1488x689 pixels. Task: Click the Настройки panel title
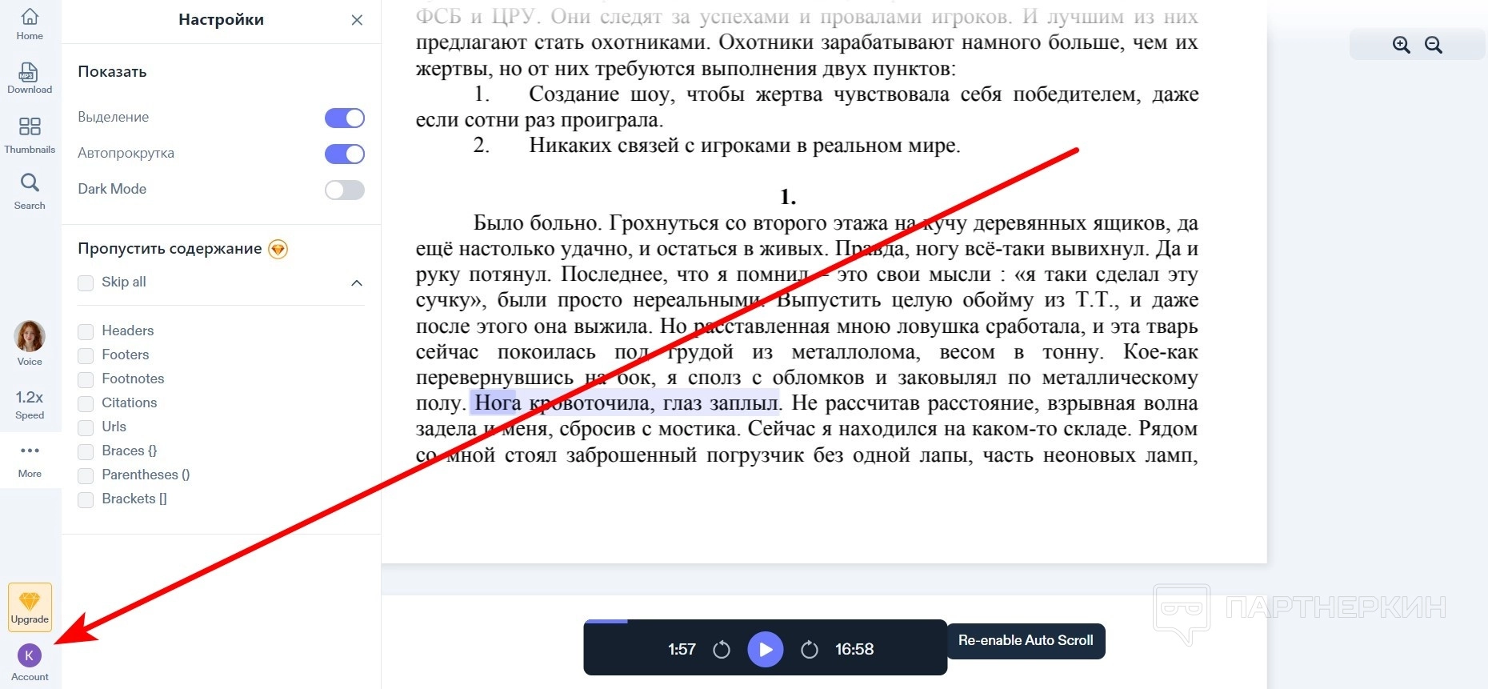(x=221, y=20)
